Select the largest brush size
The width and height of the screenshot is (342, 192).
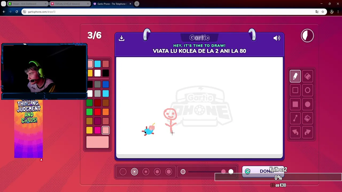point(169,172)
